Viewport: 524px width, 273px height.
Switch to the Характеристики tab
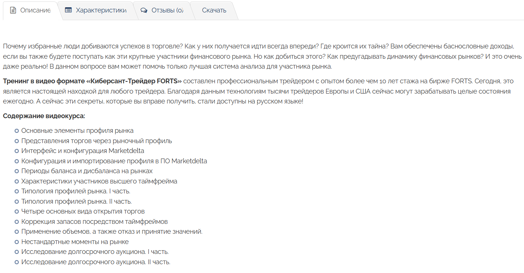(96, 10)
